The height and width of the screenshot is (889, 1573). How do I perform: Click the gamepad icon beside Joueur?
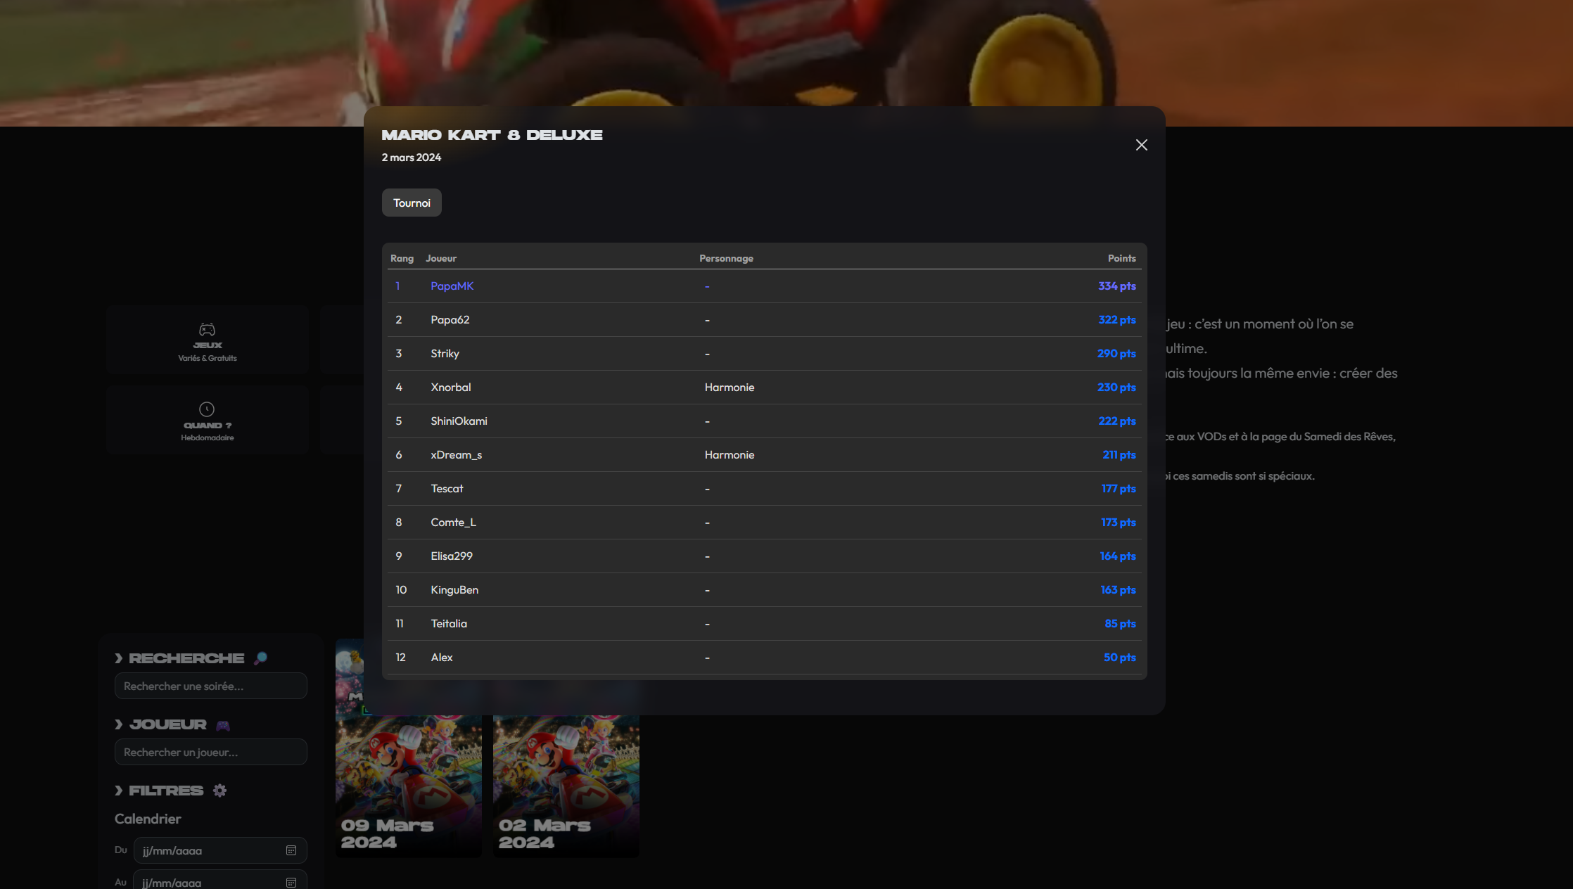223,725
